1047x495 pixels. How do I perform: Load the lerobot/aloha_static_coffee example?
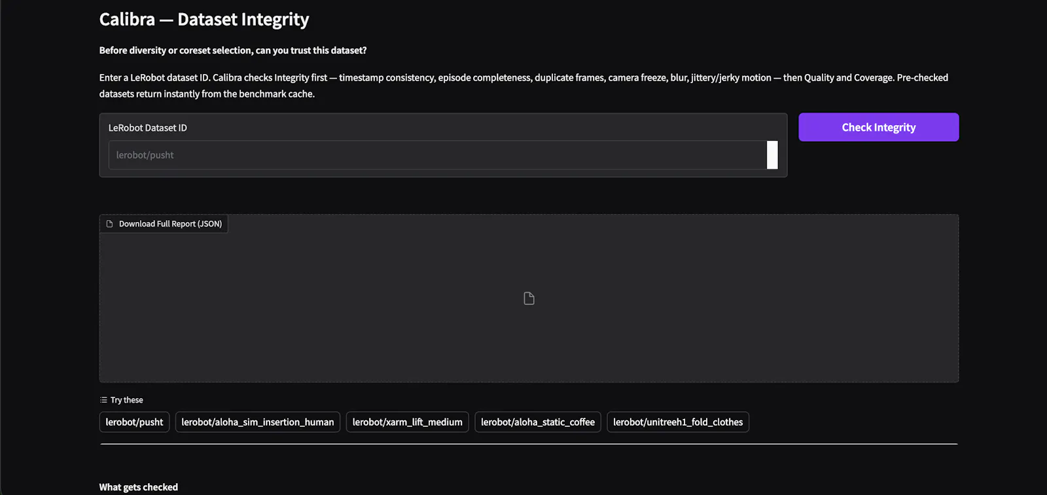[x=538, y=422]
